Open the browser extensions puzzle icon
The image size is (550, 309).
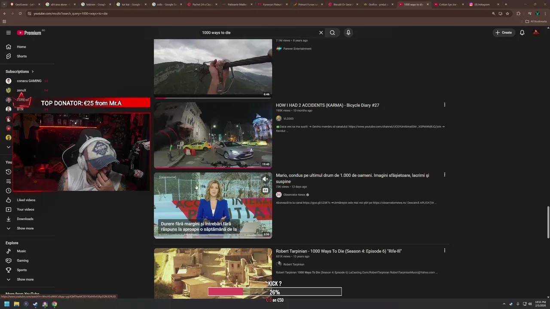coord(518,13)
